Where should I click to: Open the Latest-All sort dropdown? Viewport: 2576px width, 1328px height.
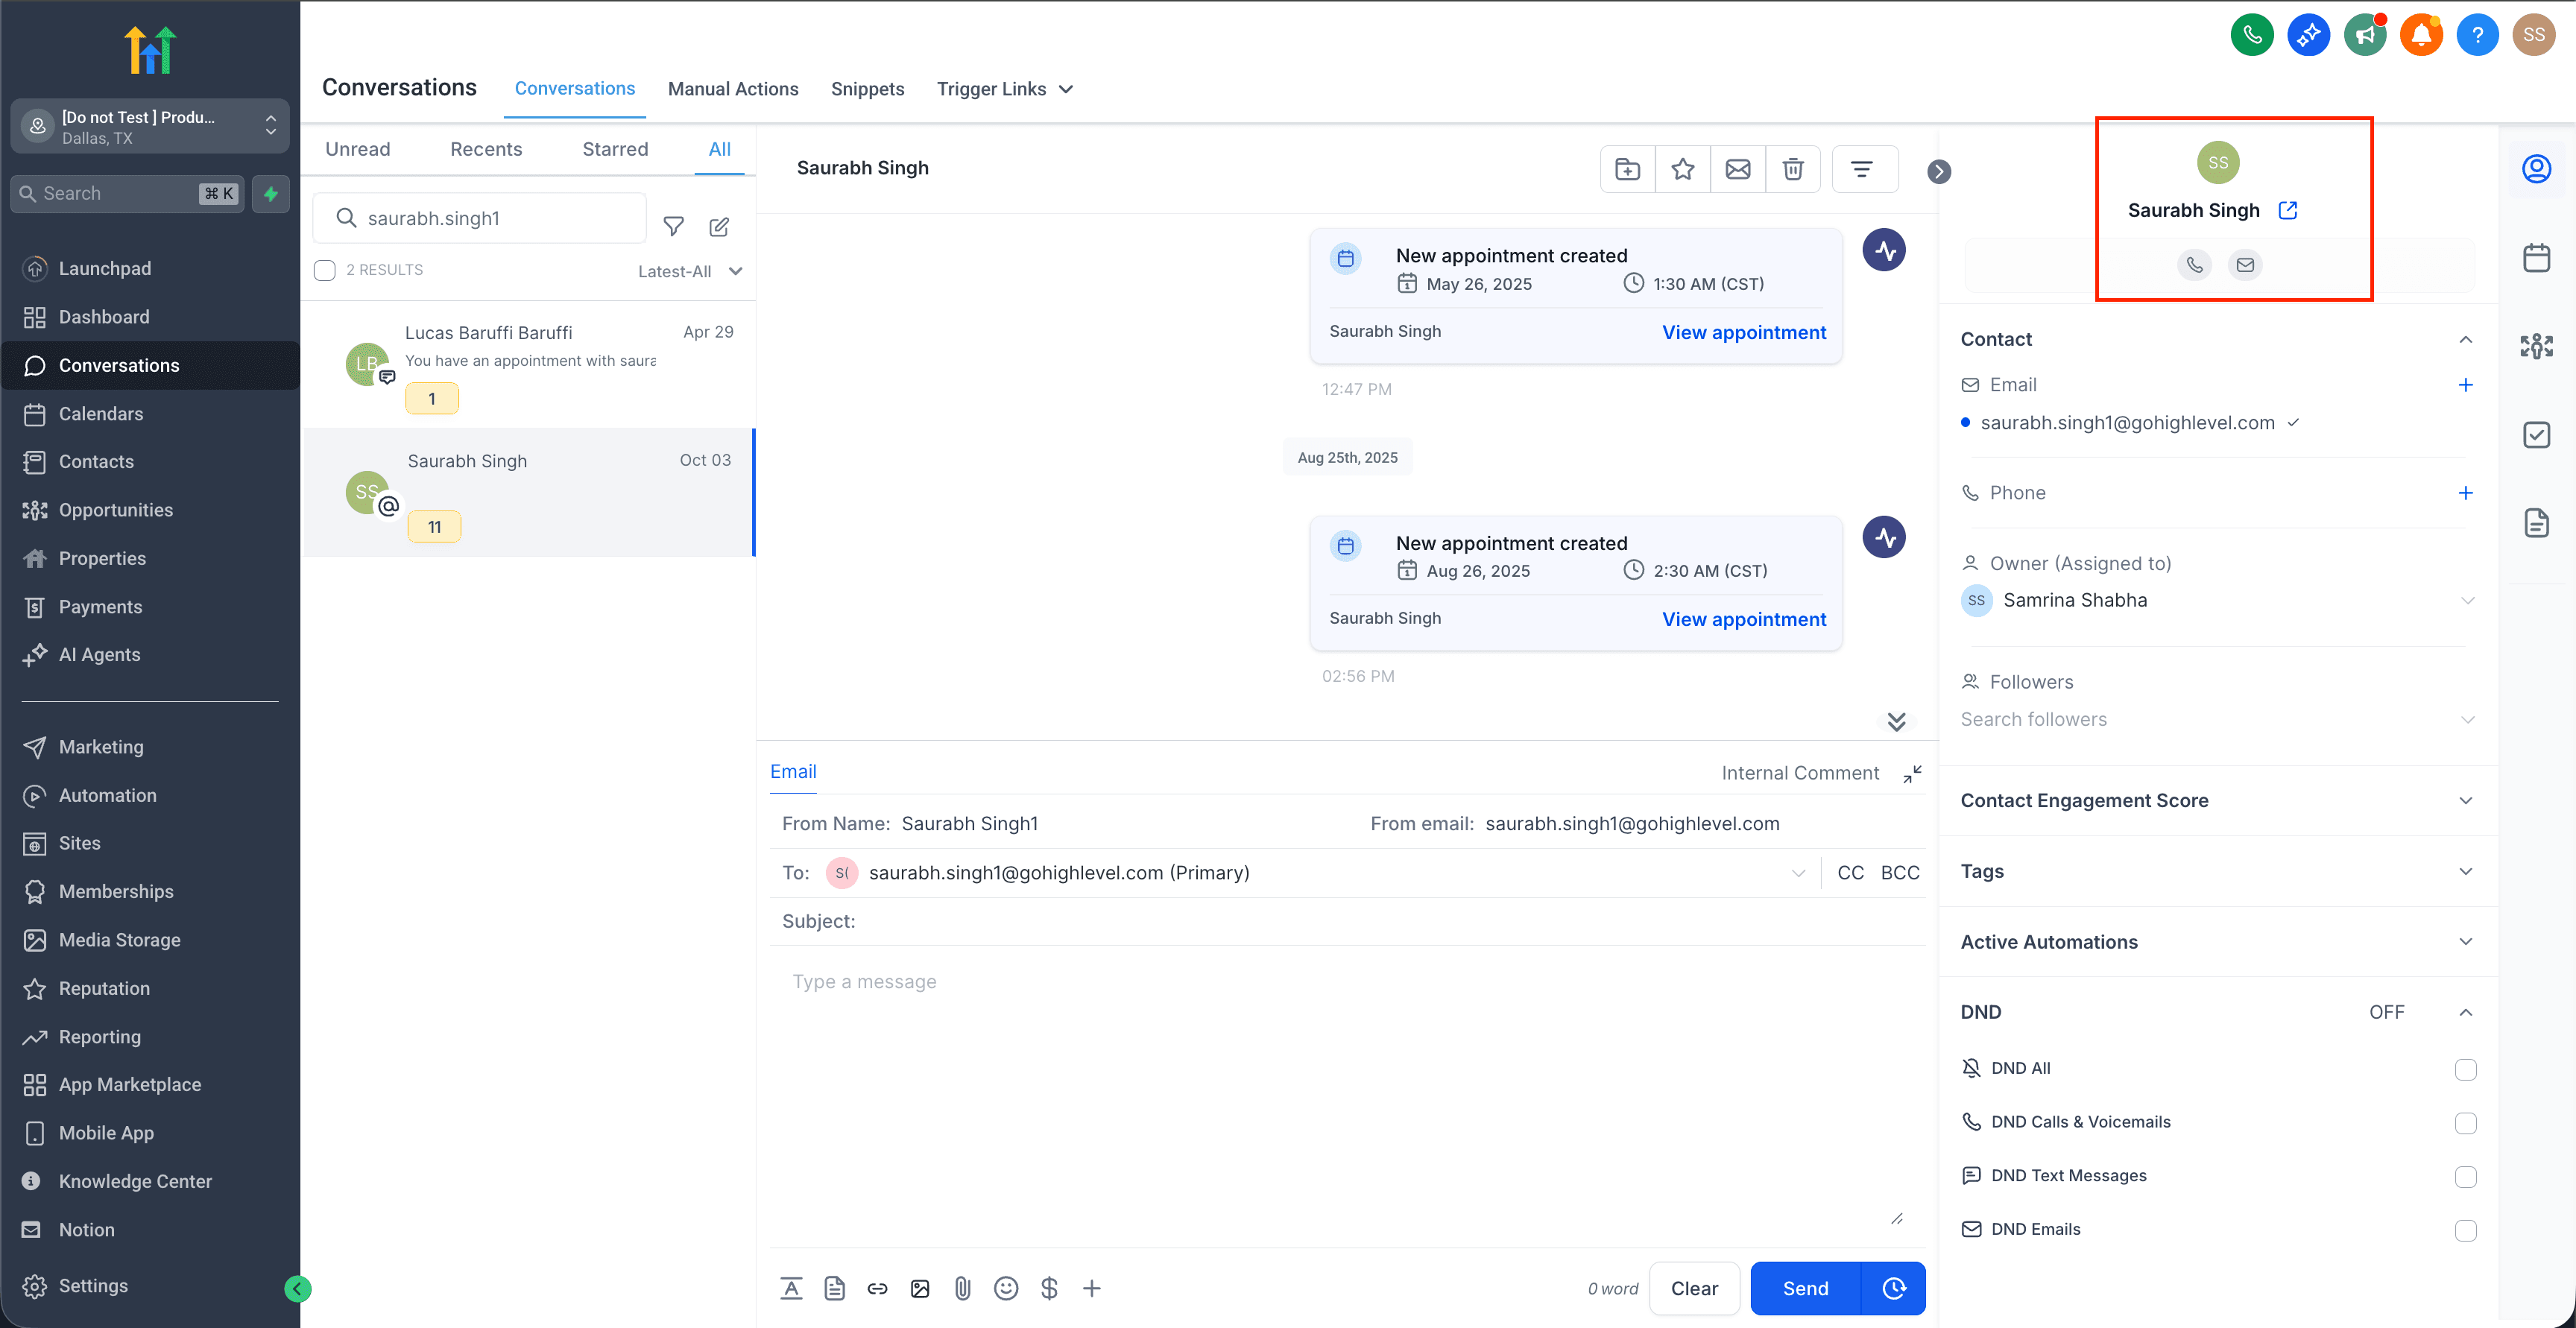point(690,270)
